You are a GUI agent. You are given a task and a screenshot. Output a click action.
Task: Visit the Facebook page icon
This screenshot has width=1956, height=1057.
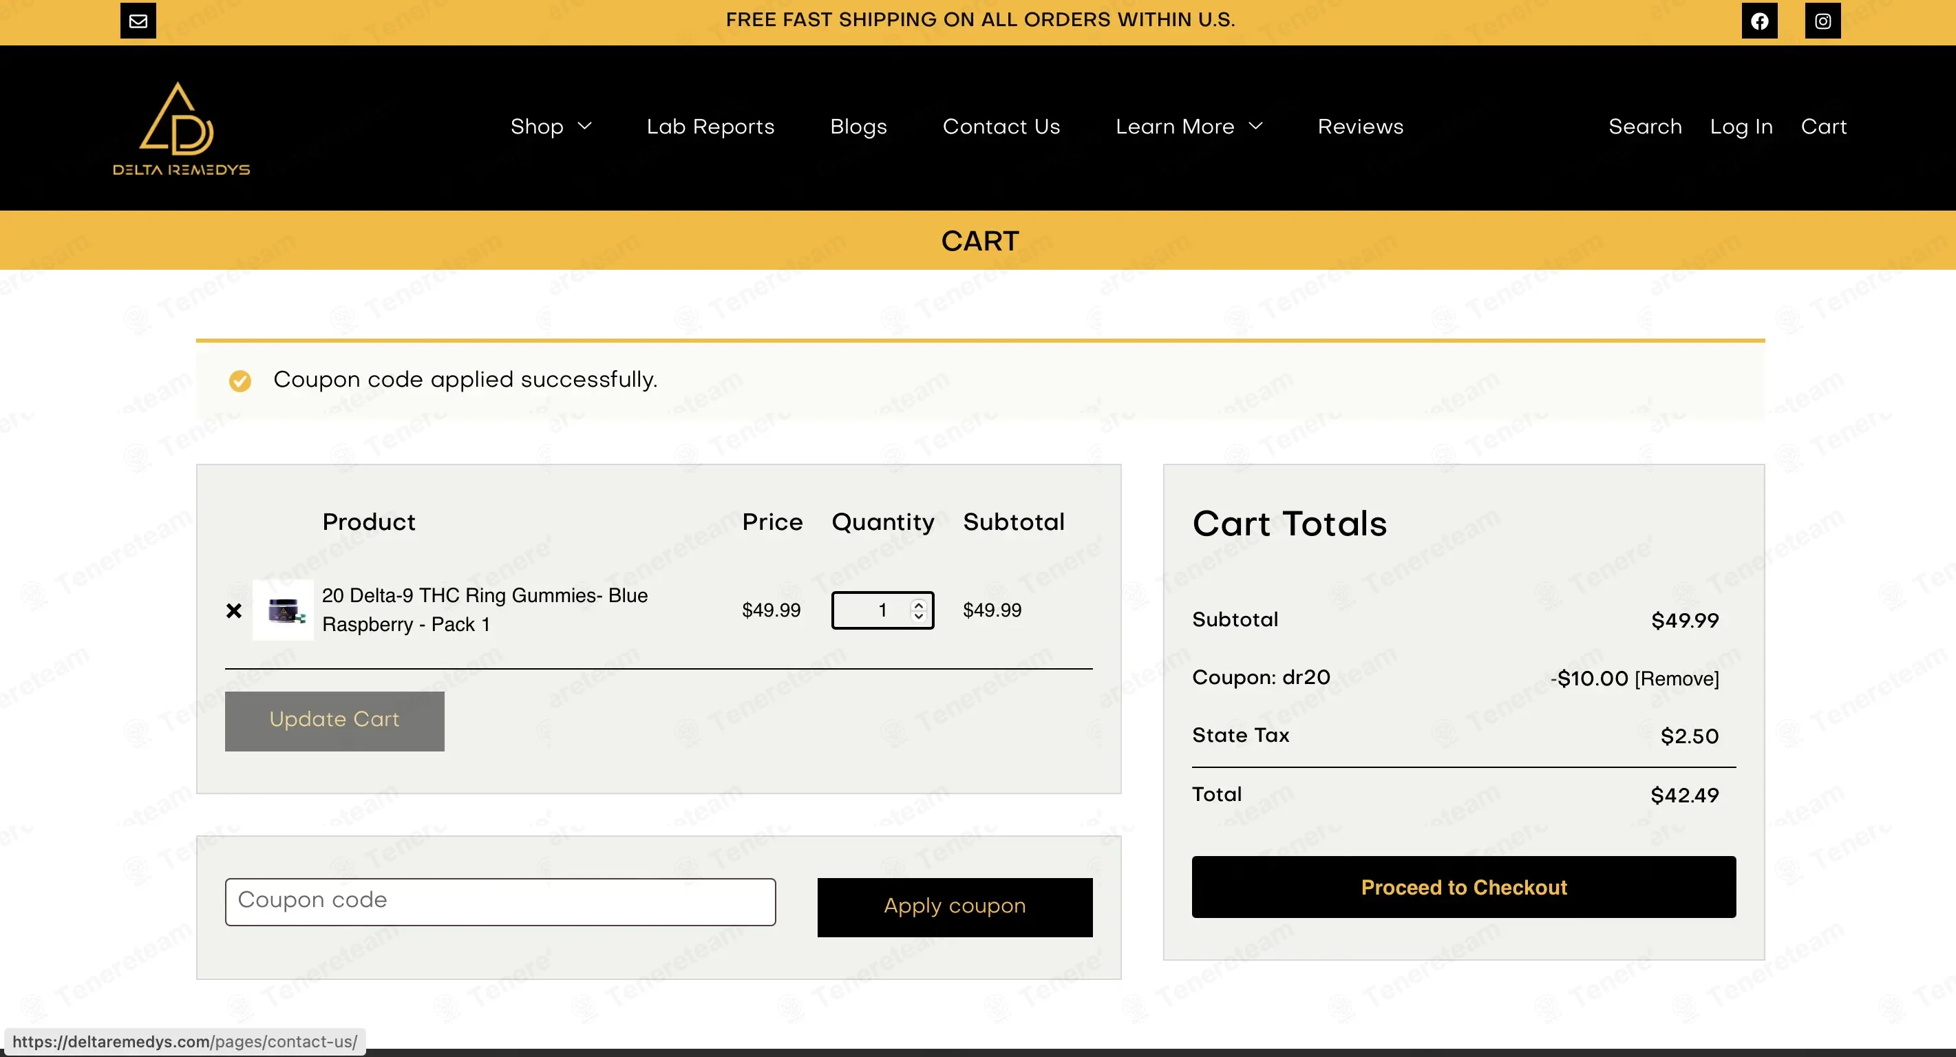coord(1759,21)
